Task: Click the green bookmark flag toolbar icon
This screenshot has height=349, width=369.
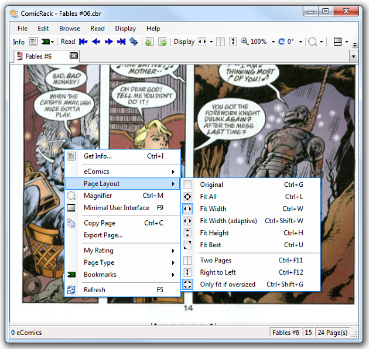Action: pyautogui.click(x=46, y=42)
